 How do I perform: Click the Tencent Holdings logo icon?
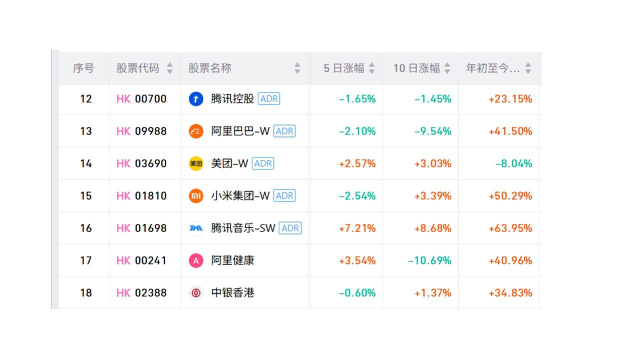point(196,99)
